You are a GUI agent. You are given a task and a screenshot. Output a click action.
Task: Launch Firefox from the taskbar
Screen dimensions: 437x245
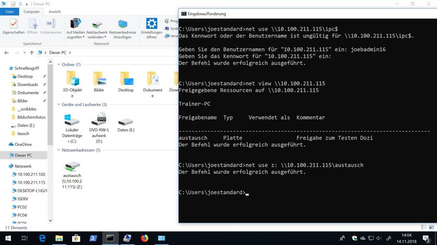[x=144, y=238]
